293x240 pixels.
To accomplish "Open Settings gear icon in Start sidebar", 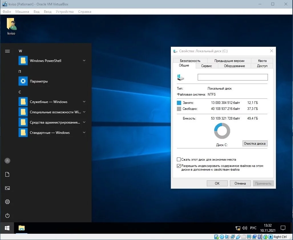I will (7, 202).
